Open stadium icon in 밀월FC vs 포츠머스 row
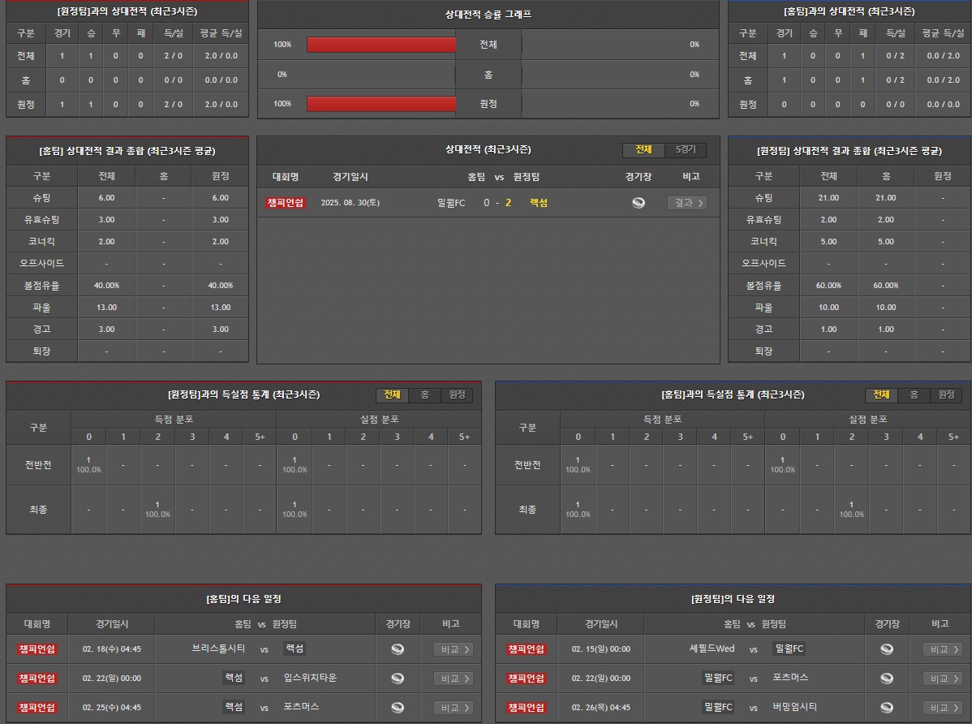972x724 pixels. [x=887, y=679]
